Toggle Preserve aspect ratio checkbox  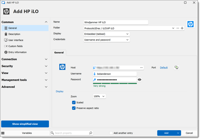point(74,108)
